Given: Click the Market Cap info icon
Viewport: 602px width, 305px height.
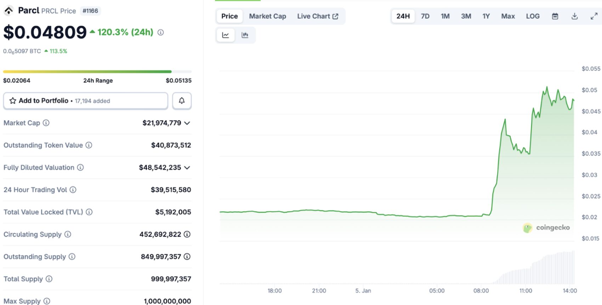Looking at the screenshot, I should click(46, 123).
